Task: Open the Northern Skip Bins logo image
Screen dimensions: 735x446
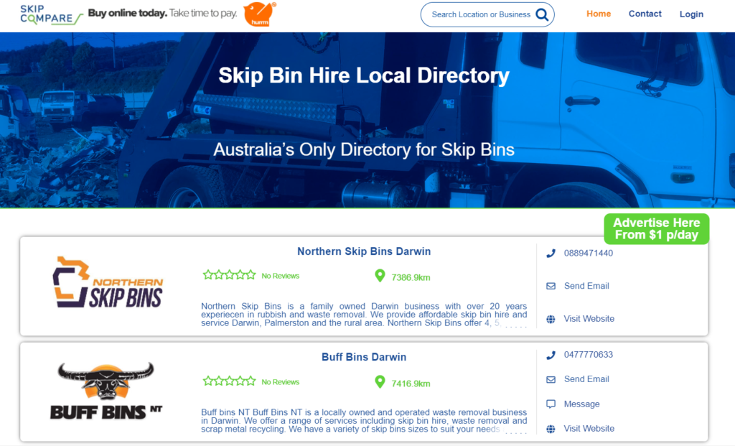Action: (108, 282)
